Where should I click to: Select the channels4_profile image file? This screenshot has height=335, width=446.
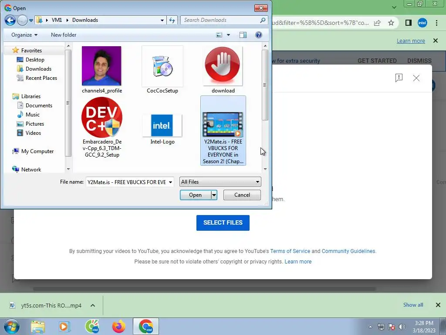[101, 70]
